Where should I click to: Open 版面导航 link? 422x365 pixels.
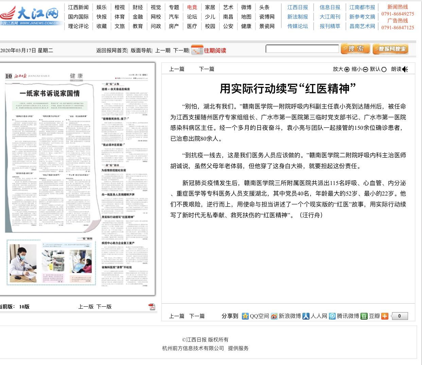(x=141, y=50)
